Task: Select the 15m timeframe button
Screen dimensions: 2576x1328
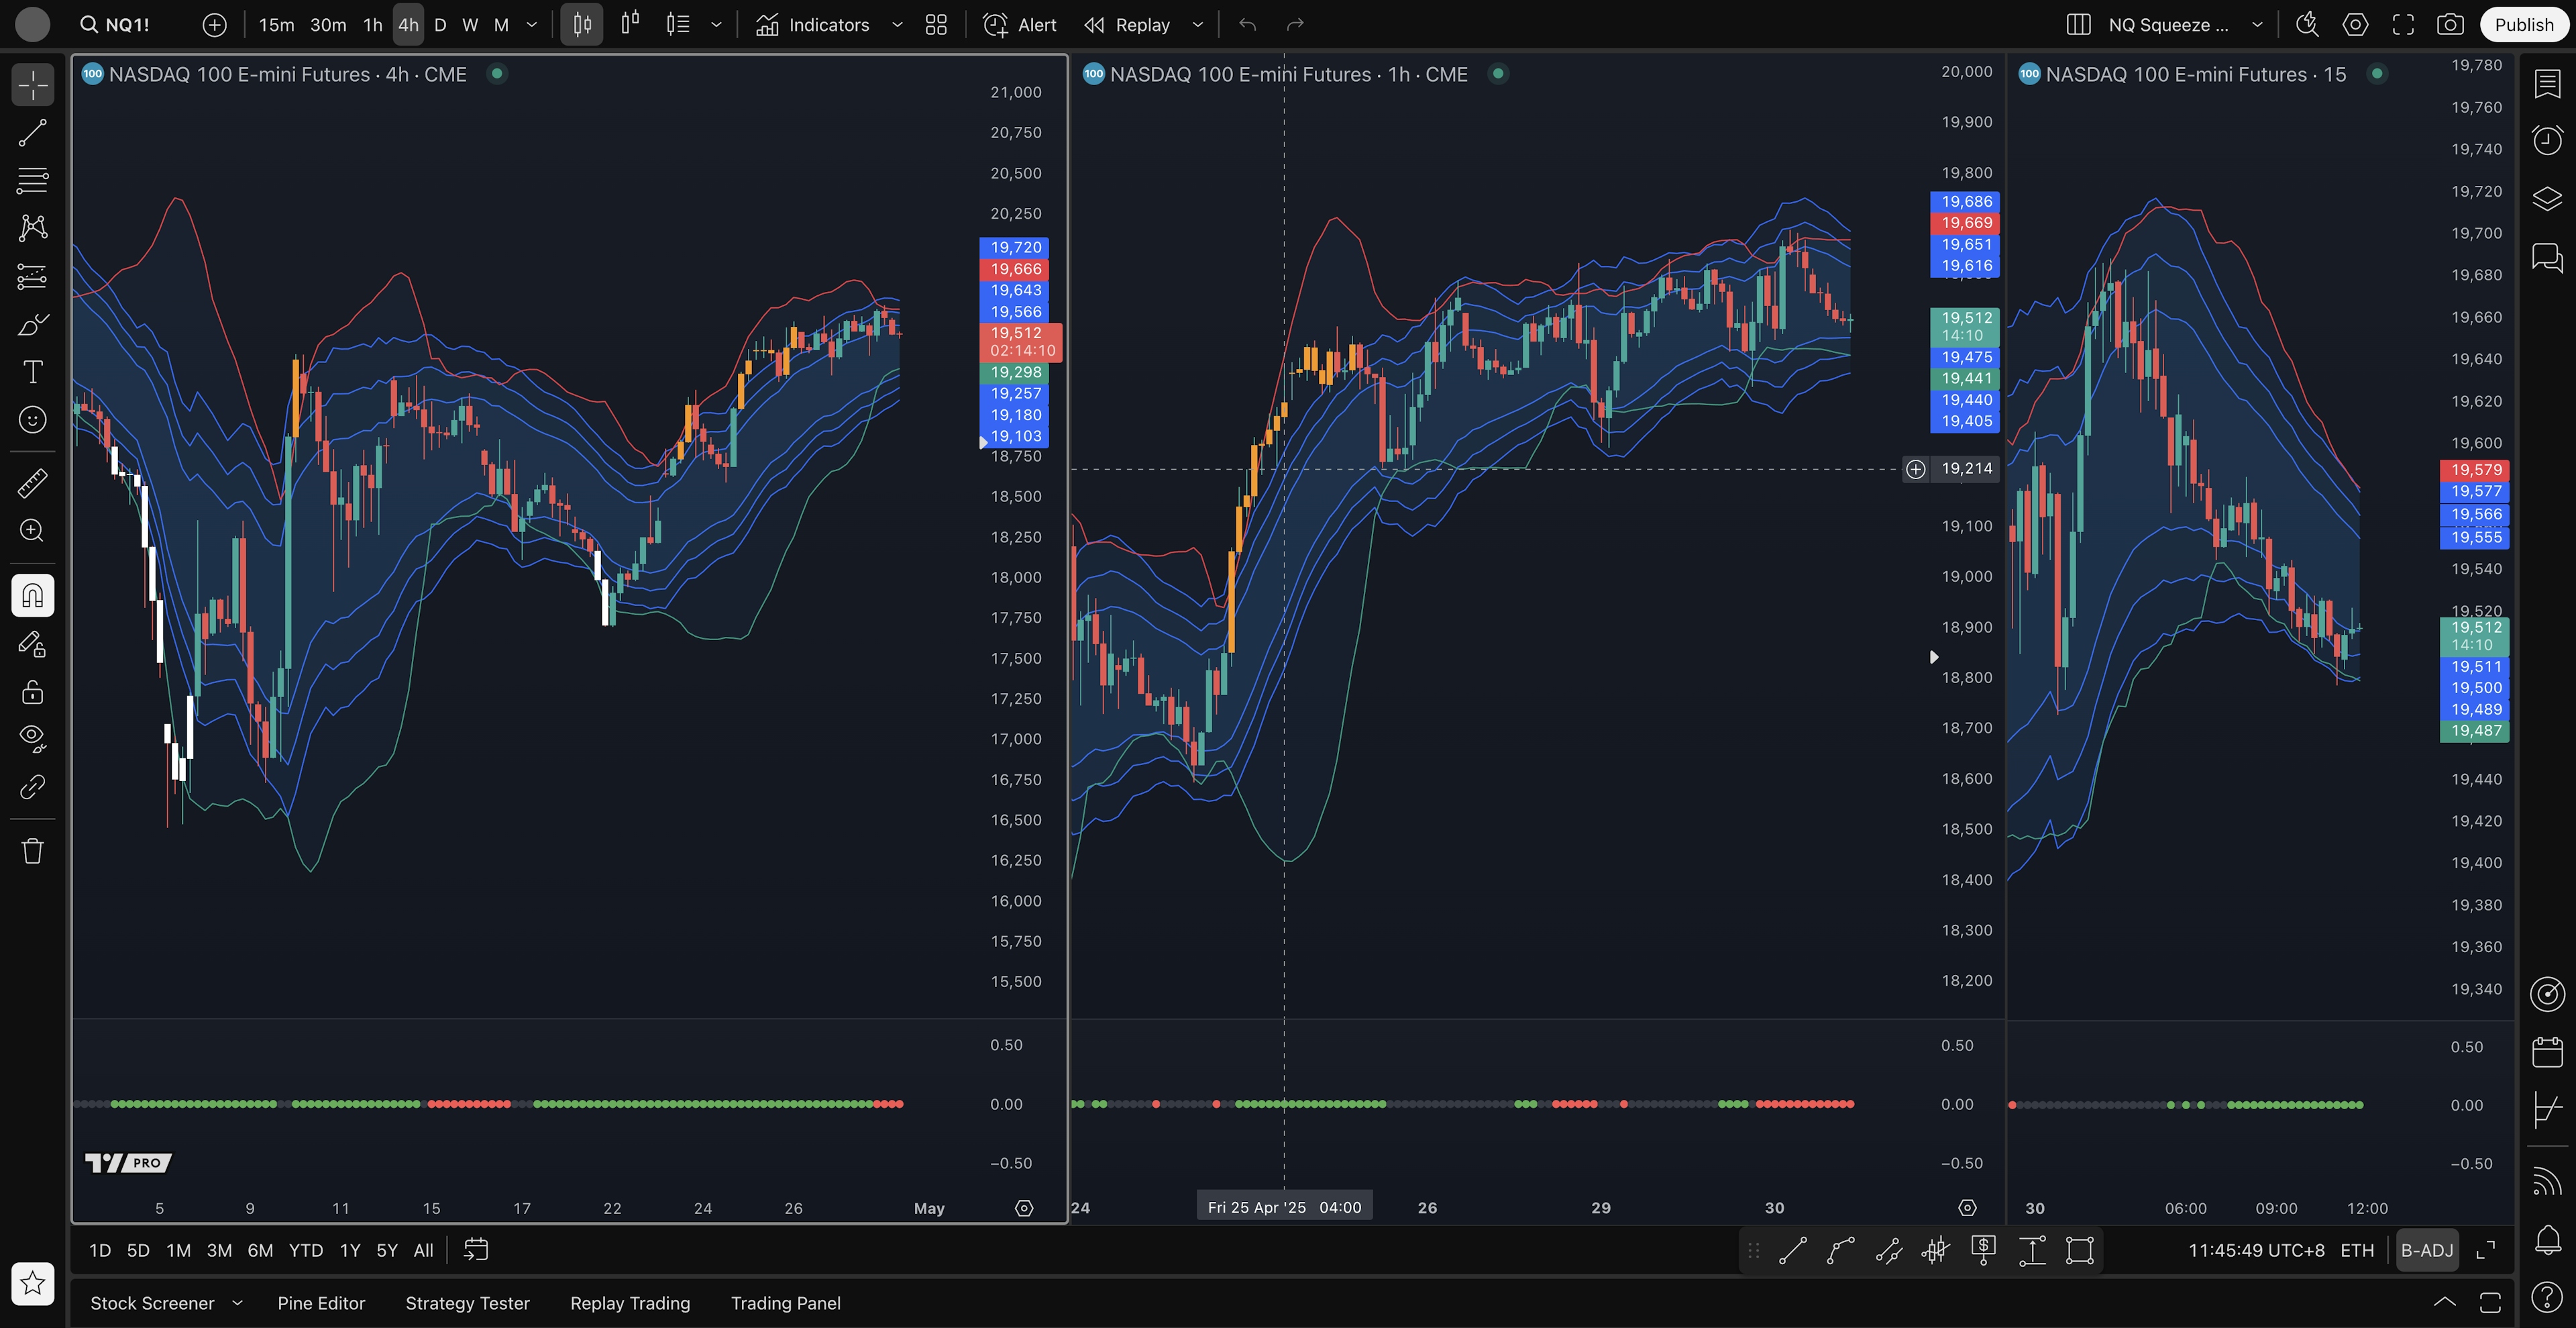Action: tap(276, 25)
